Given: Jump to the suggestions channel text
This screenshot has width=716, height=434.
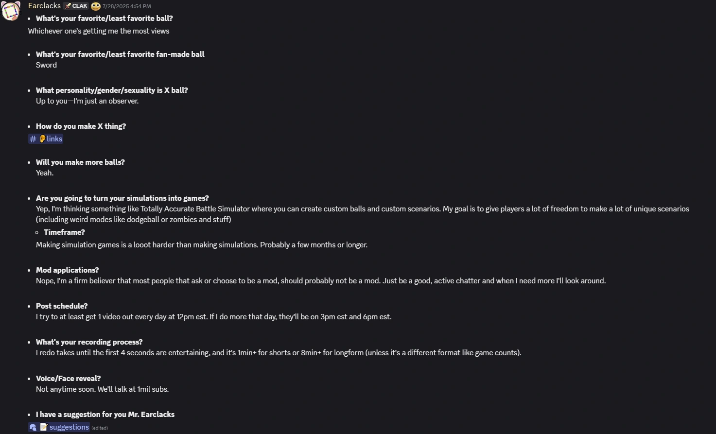Looking at the screenshot, I should (69, 427).
